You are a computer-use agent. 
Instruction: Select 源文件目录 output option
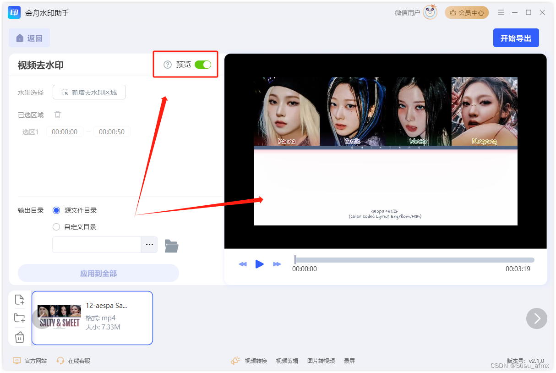[x=75, y=210]
